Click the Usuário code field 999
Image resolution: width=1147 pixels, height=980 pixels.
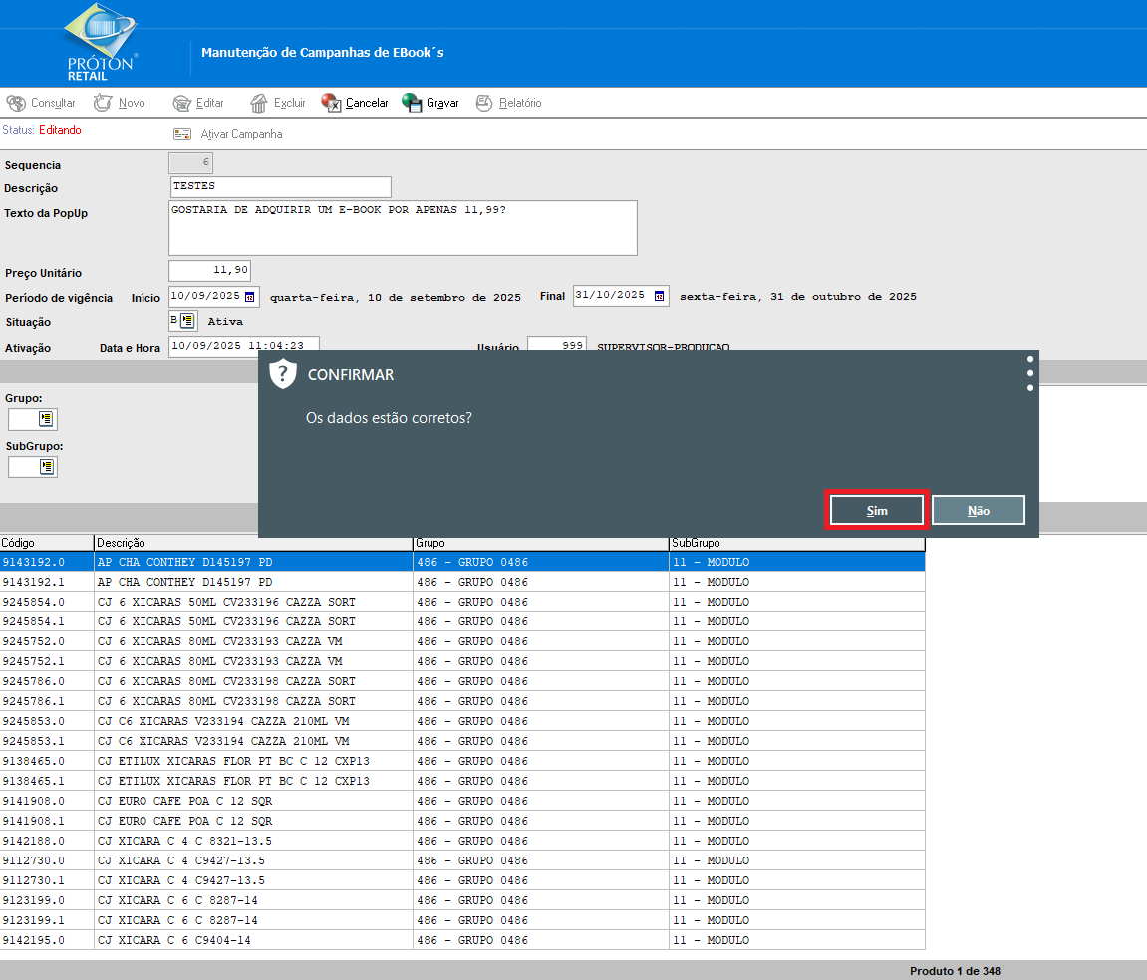tap(557, 345)
